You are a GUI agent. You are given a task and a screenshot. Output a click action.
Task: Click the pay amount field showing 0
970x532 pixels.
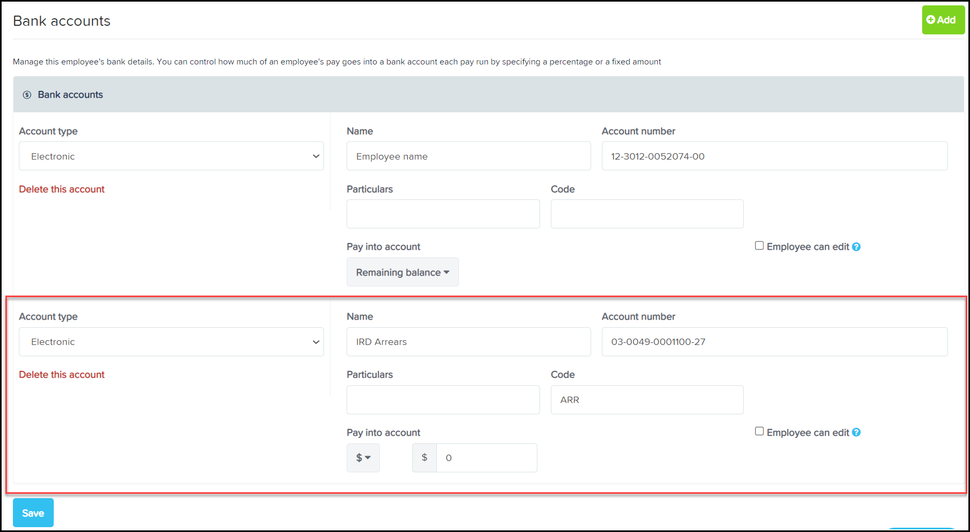pos(486,458)
